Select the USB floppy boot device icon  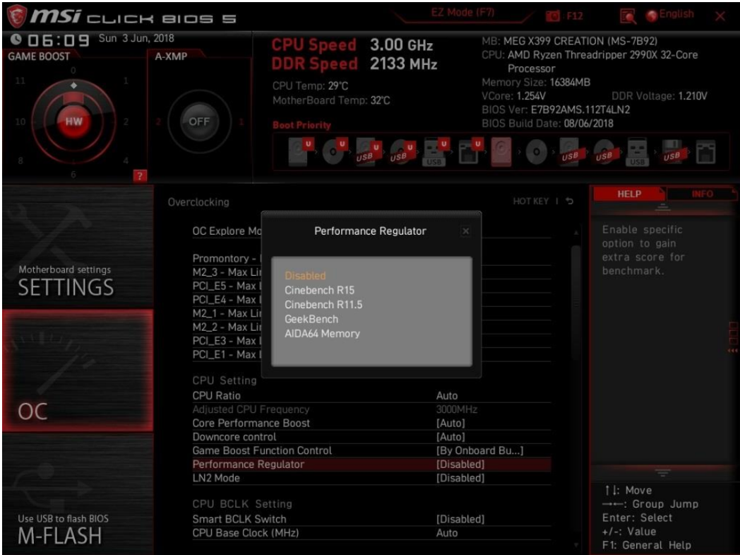point(672,152)
